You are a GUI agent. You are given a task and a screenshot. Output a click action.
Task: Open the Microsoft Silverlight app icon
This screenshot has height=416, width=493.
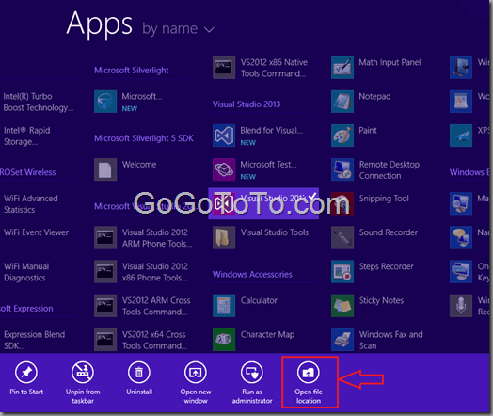[105, 102]
